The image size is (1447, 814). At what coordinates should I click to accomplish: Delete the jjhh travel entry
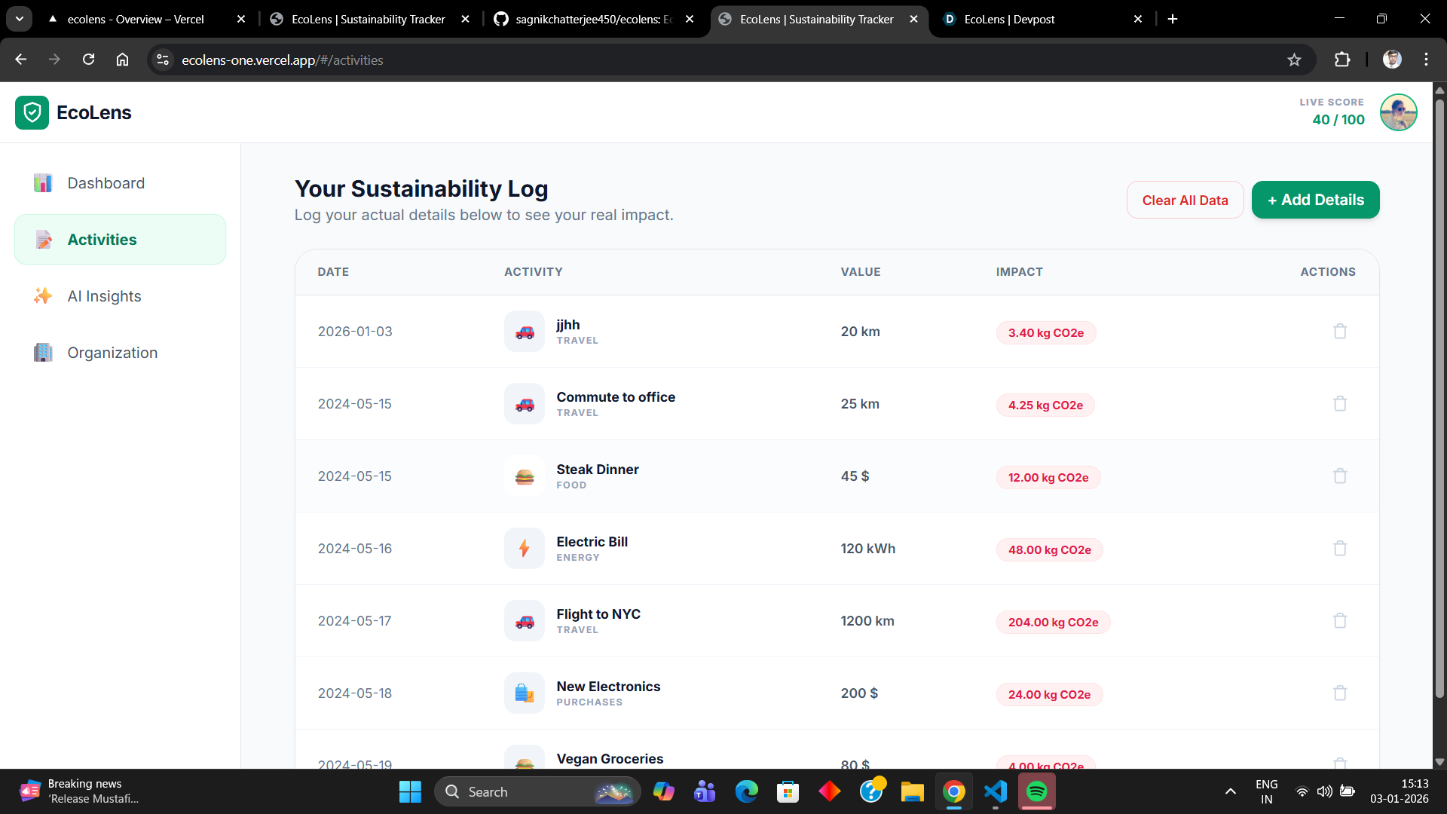point(1339,332)
